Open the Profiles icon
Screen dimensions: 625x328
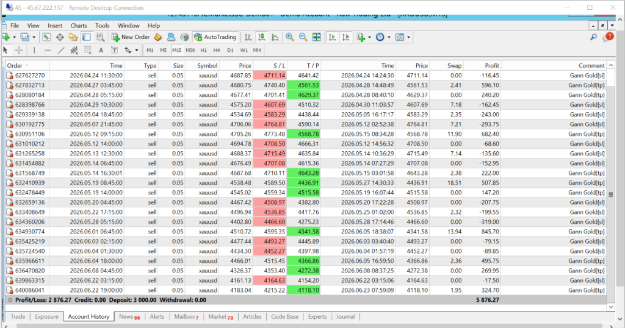[x=24, y=37]
